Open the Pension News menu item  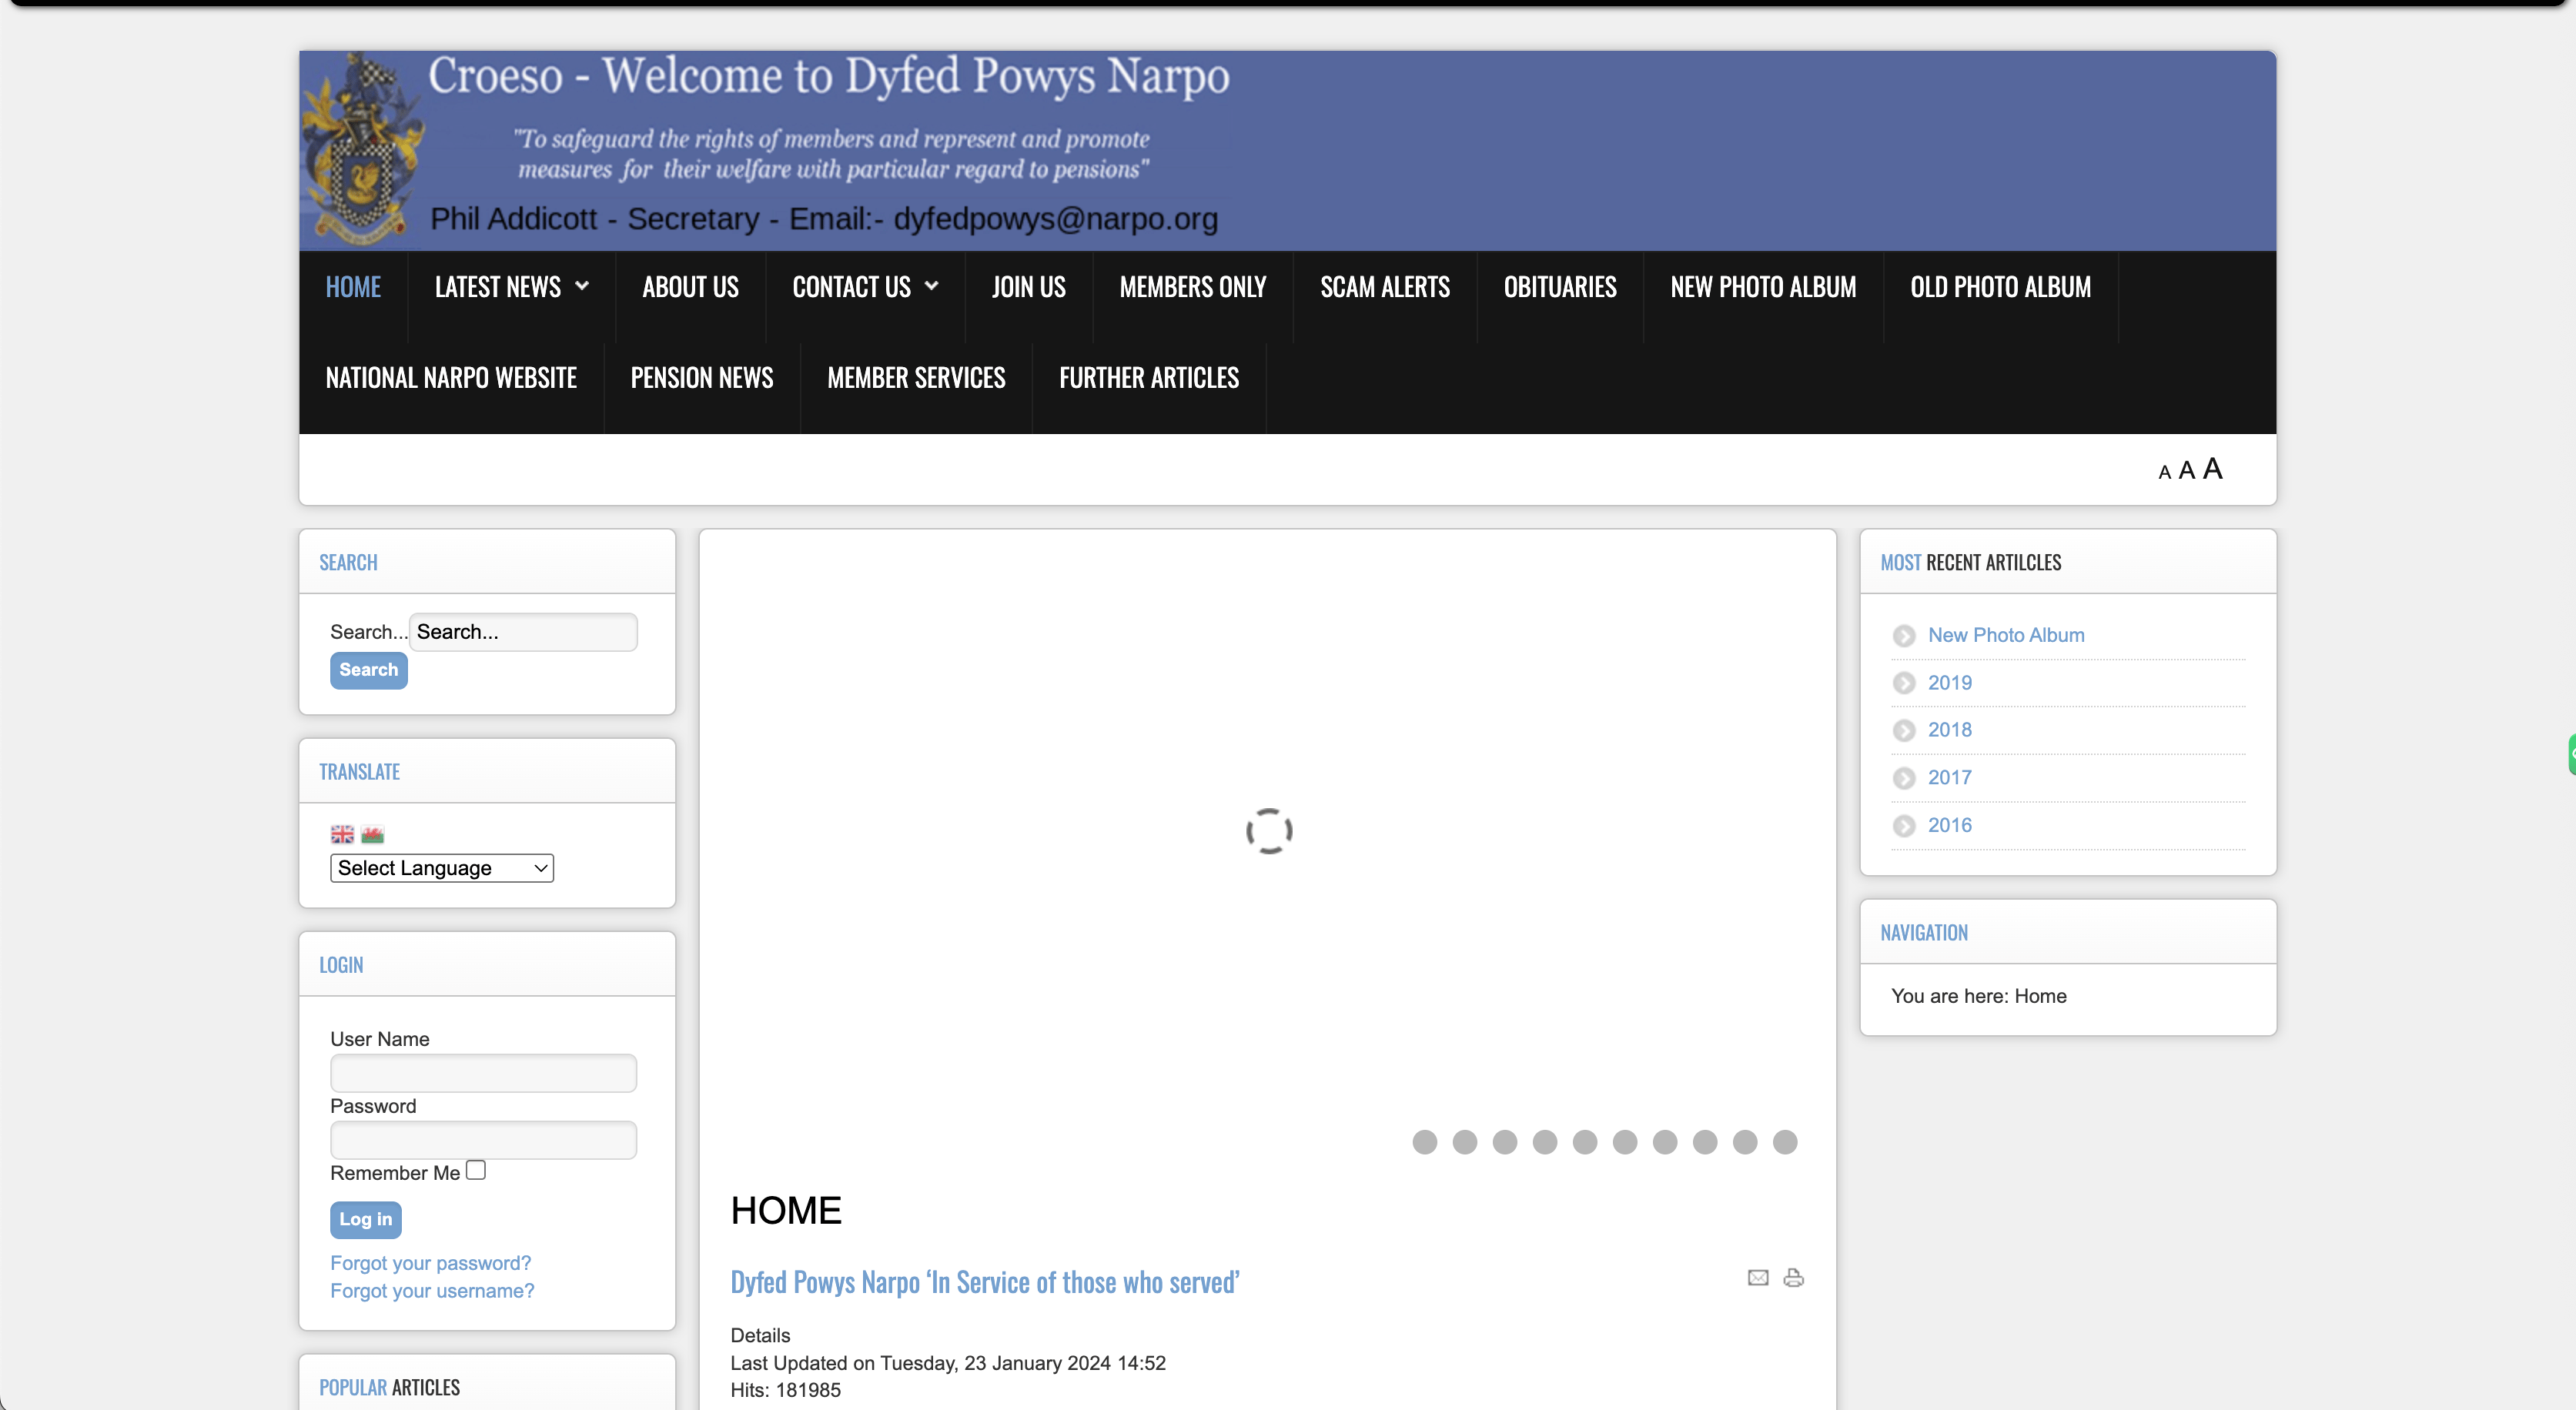pyautogui.click(x=702, y=378)
